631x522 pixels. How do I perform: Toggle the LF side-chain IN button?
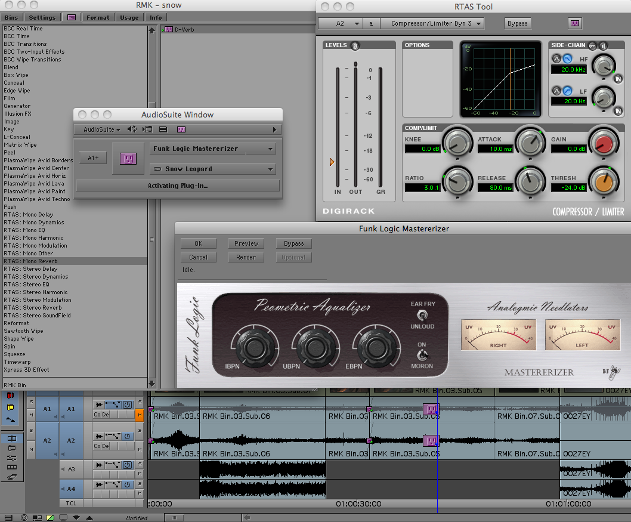click(x=618, y=111)
